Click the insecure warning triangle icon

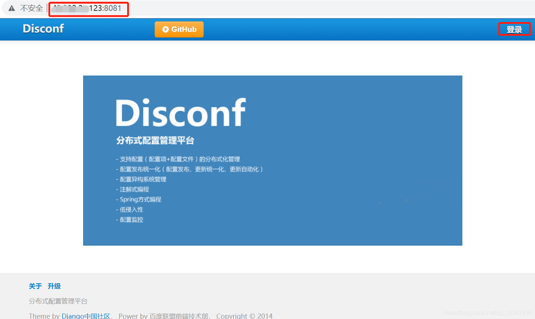(12, 8)
